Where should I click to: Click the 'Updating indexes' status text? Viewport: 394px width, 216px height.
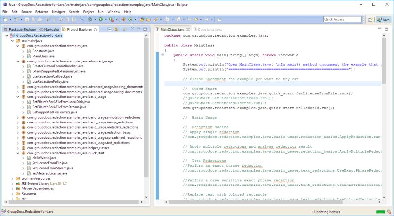click(x=327, y=212)
